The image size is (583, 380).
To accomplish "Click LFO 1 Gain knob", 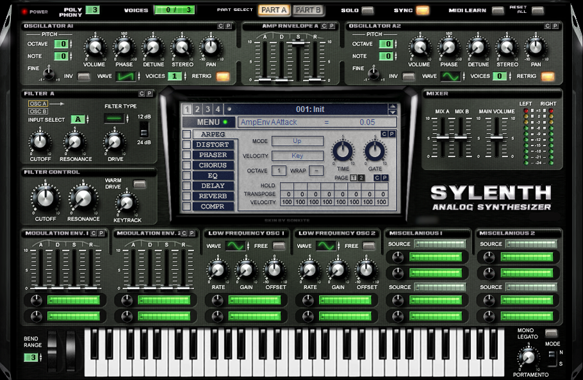I will [x=246, y=270].
